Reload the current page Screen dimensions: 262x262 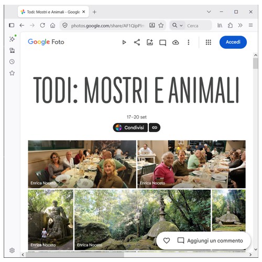[42, 25]
